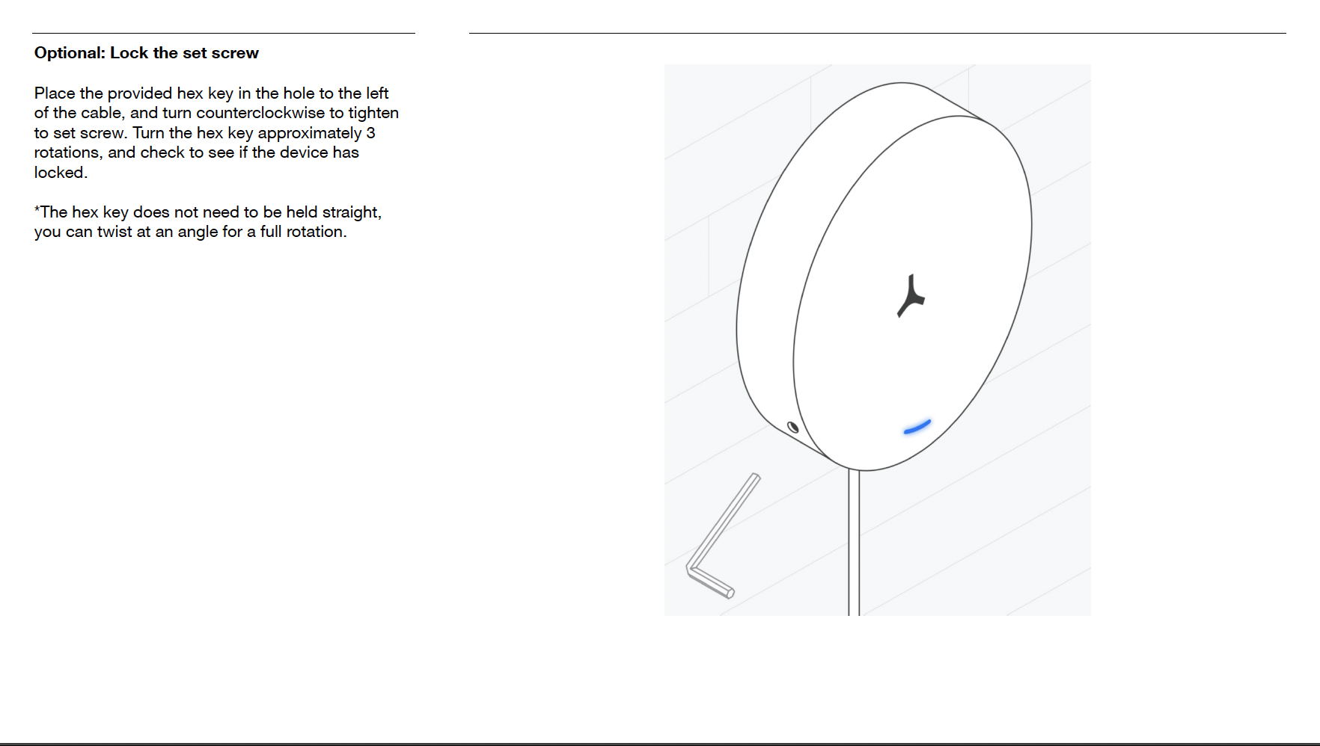Click the cable below the device
1320x746 pixels.
(x=854, y=543)
